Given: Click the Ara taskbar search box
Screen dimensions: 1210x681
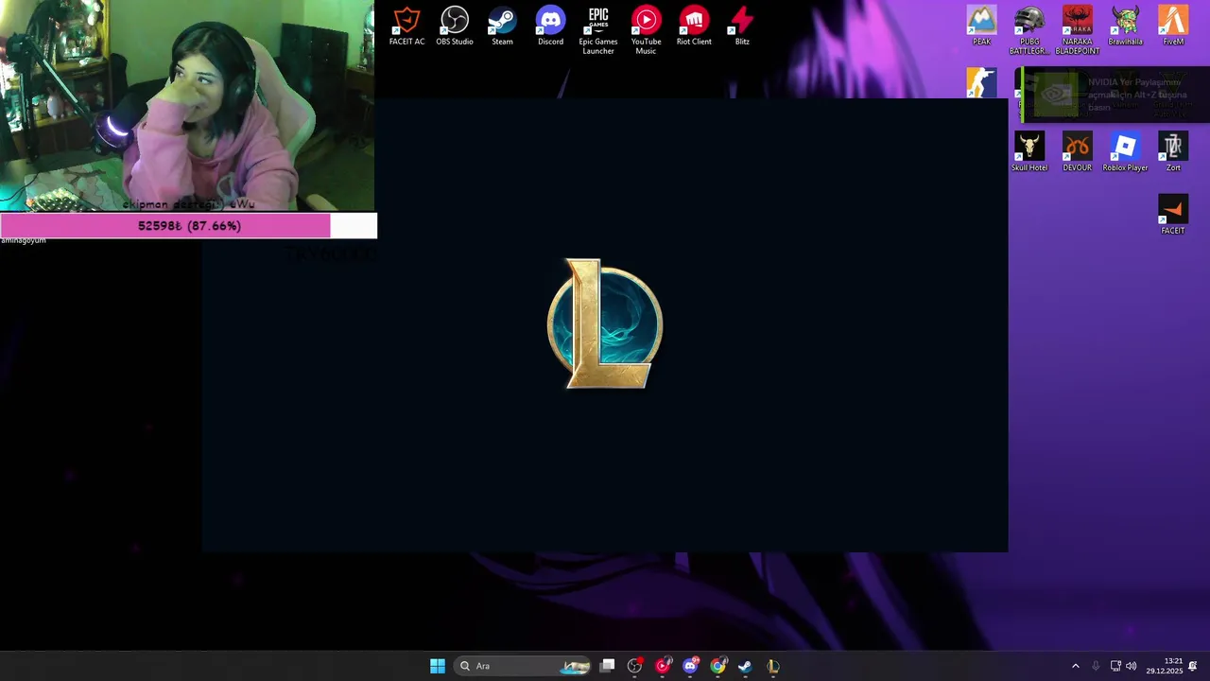Looking at the screenshot, I should click(x=524, y=666).
